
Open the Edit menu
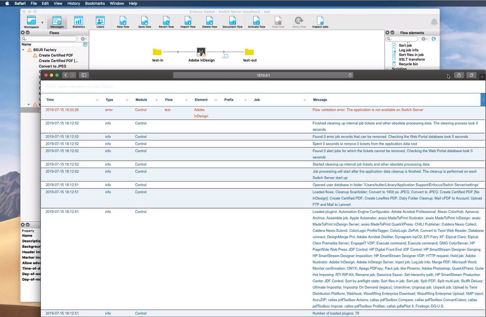pos(45,3)
